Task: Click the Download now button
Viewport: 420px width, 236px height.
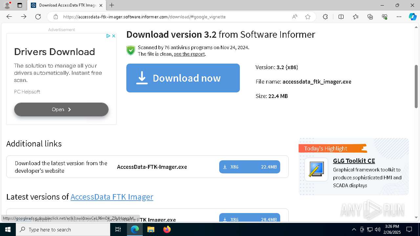Action: 183,78
